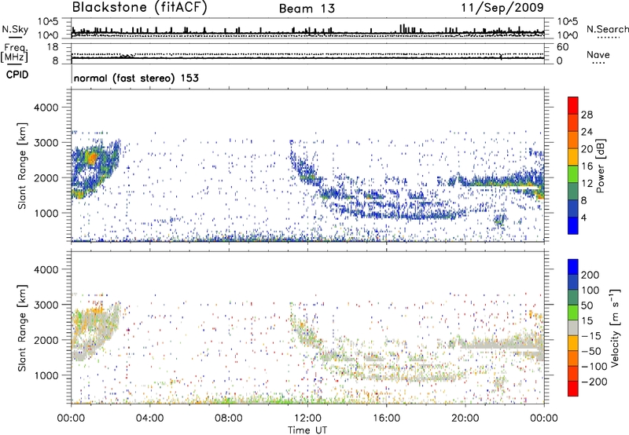The width and height of the screenshot is (629, 435).
Task: Click the 12:00 time tick label
Action: [307, 419]
